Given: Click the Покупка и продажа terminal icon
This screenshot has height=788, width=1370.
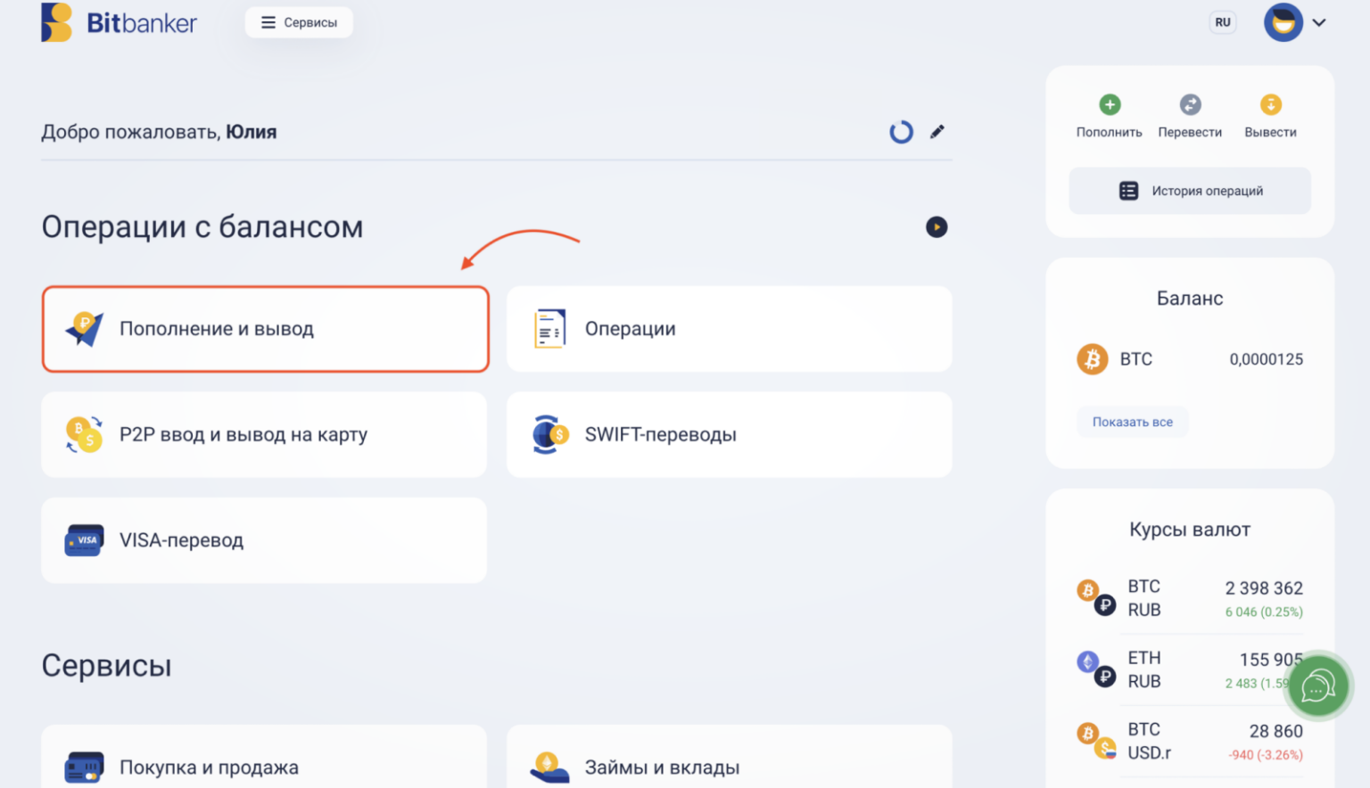Looking at the screenshot, I should pos(84,767).
